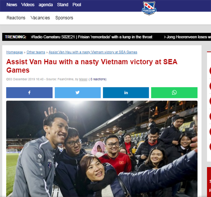Go to Homepage breadcrumb link

pos(14,52)
